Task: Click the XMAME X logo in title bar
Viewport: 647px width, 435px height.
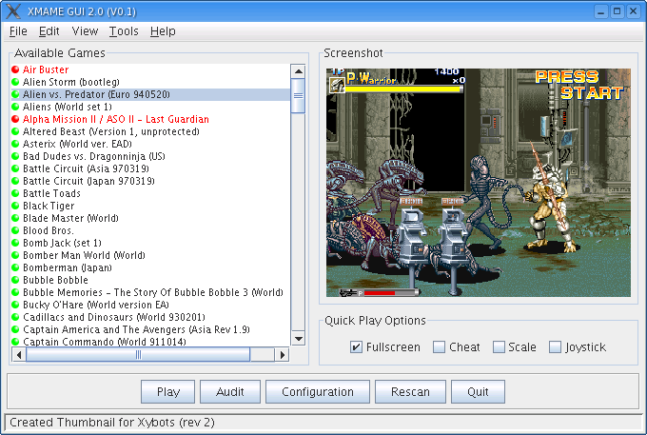Action: tap(12, 11)
